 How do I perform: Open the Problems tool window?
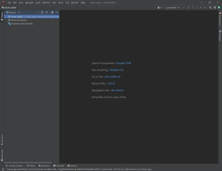point(44,165)
